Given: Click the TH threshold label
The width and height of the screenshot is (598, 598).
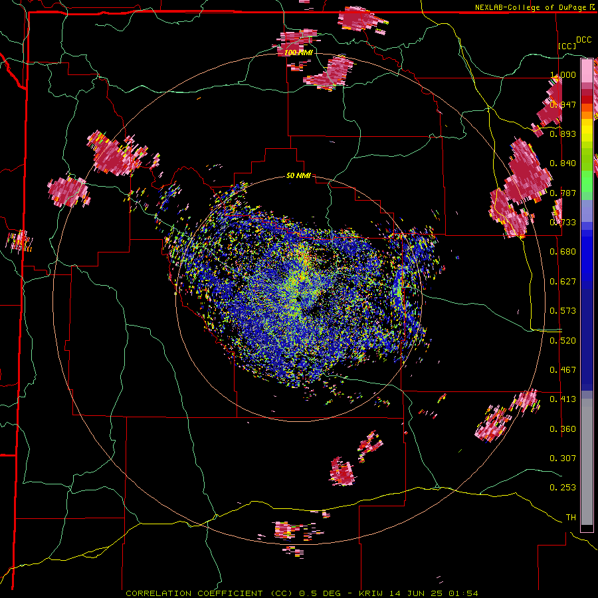Looking at the screenshot, I should pyautogui.click(x=571, y=517).
